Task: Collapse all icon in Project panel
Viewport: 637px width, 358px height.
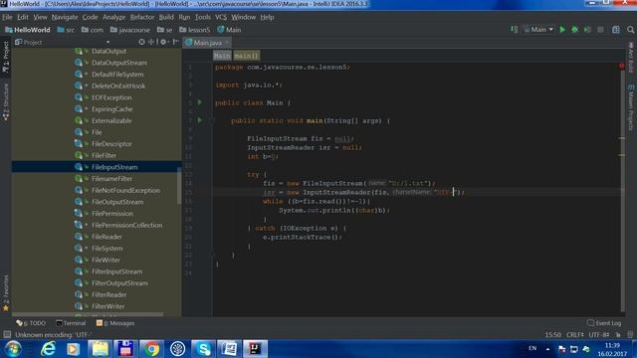Action: (x=151, y=42)
